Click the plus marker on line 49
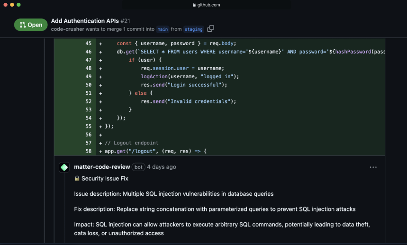407x245 pixels. click(100, 77)
